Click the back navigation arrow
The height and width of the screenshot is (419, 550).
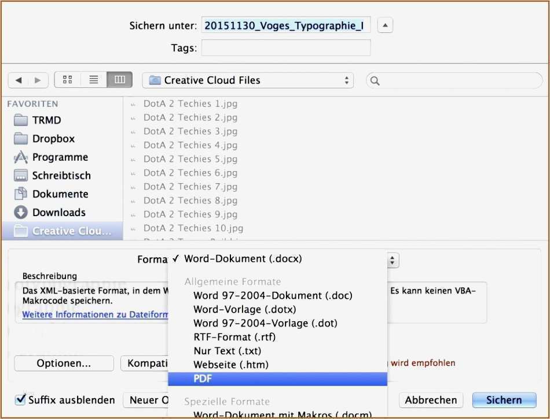coord(18,79)
